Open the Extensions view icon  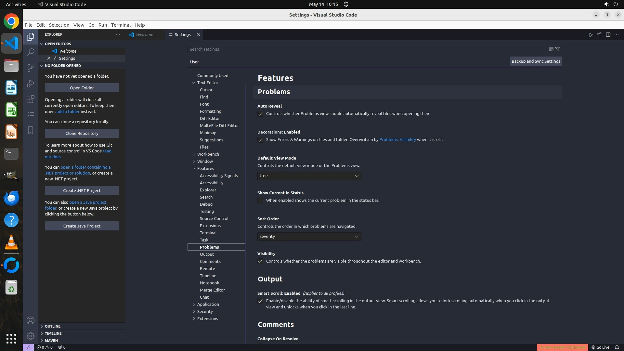[x=31, y=99]
